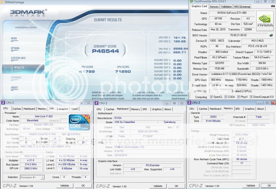Open Main in the 3DMark Vantage sidebar
276x189 pixels.
pos(14,39)
